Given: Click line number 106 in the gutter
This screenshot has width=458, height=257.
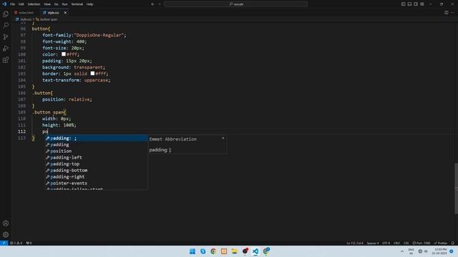Looking at the screenshot, I should (22, 93).
